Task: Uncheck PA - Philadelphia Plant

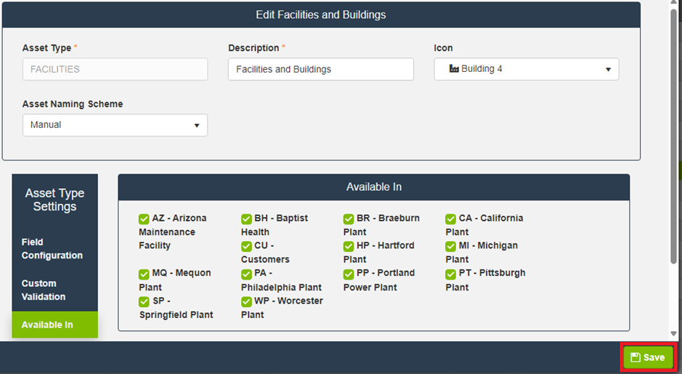Action: point(246,274)
